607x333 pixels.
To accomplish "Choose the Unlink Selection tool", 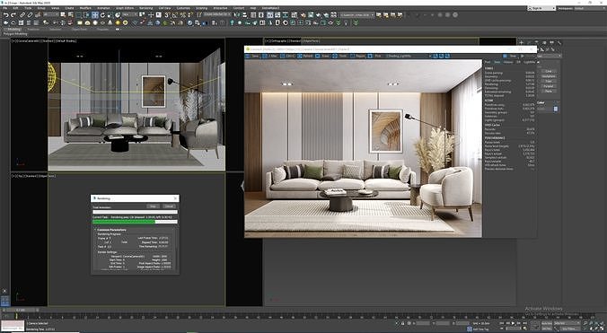I will pos(30,15).
